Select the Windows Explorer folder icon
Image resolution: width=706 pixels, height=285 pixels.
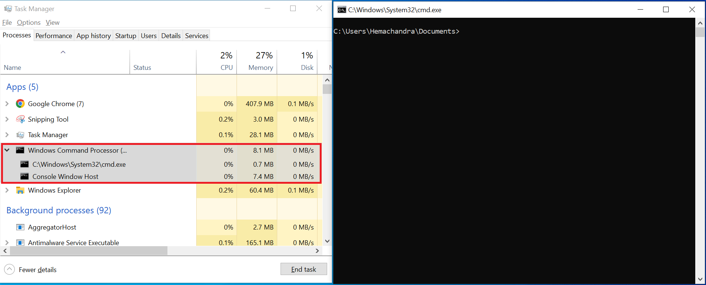pyautogui.click(x=20, y=190)
